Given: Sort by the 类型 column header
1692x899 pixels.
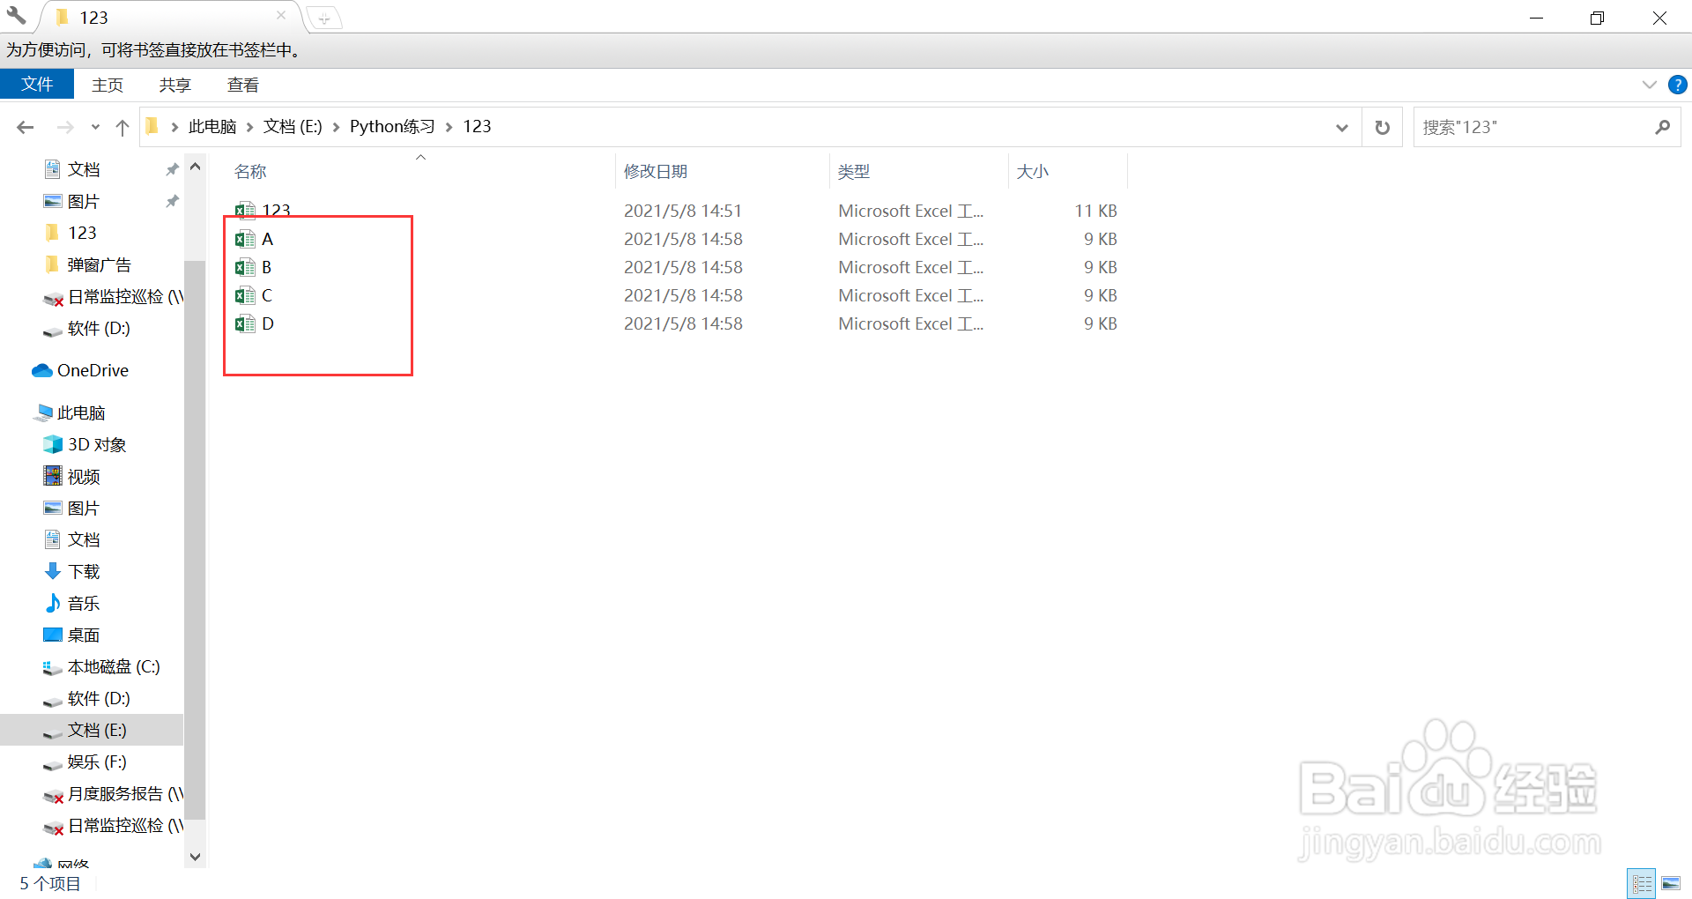Looking at the screenshot, I should coord(854,172).
